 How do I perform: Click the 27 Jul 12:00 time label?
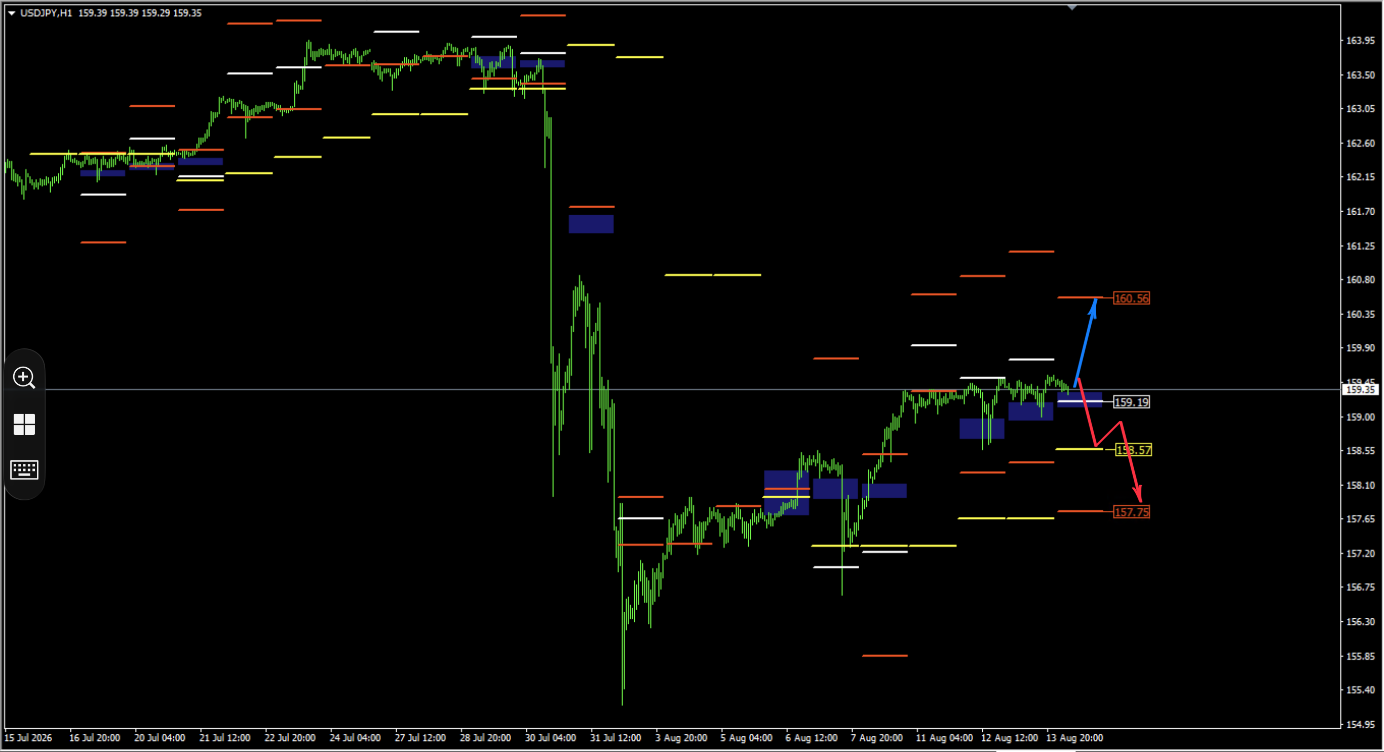click(420, 738)
